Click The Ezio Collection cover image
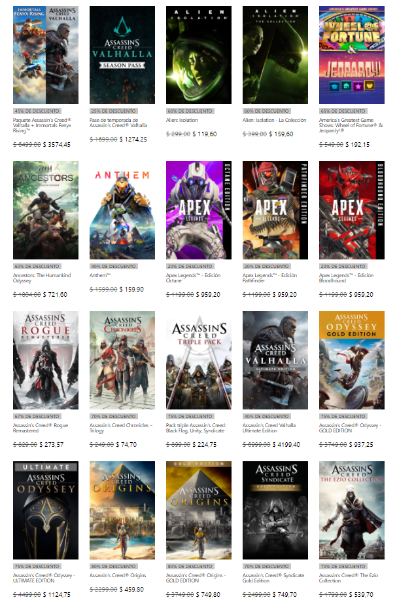Image resolution: width=397 pixels, height=606 pixels. tap(351, 510)
